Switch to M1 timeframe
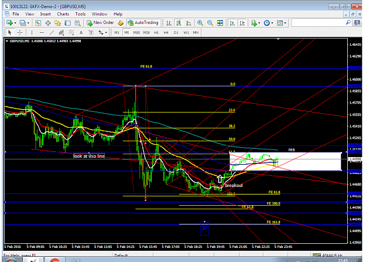Screen dimensions: 366x262 point(117,32)
